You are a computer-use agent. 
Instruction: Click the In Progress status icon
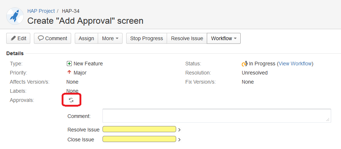pos(245,64)
